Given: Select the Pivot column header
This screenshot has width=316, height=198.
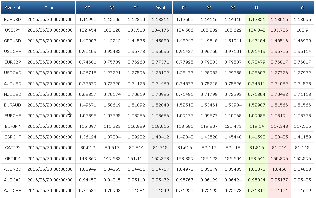Looking at the screenshot, I should coord(160,8).
